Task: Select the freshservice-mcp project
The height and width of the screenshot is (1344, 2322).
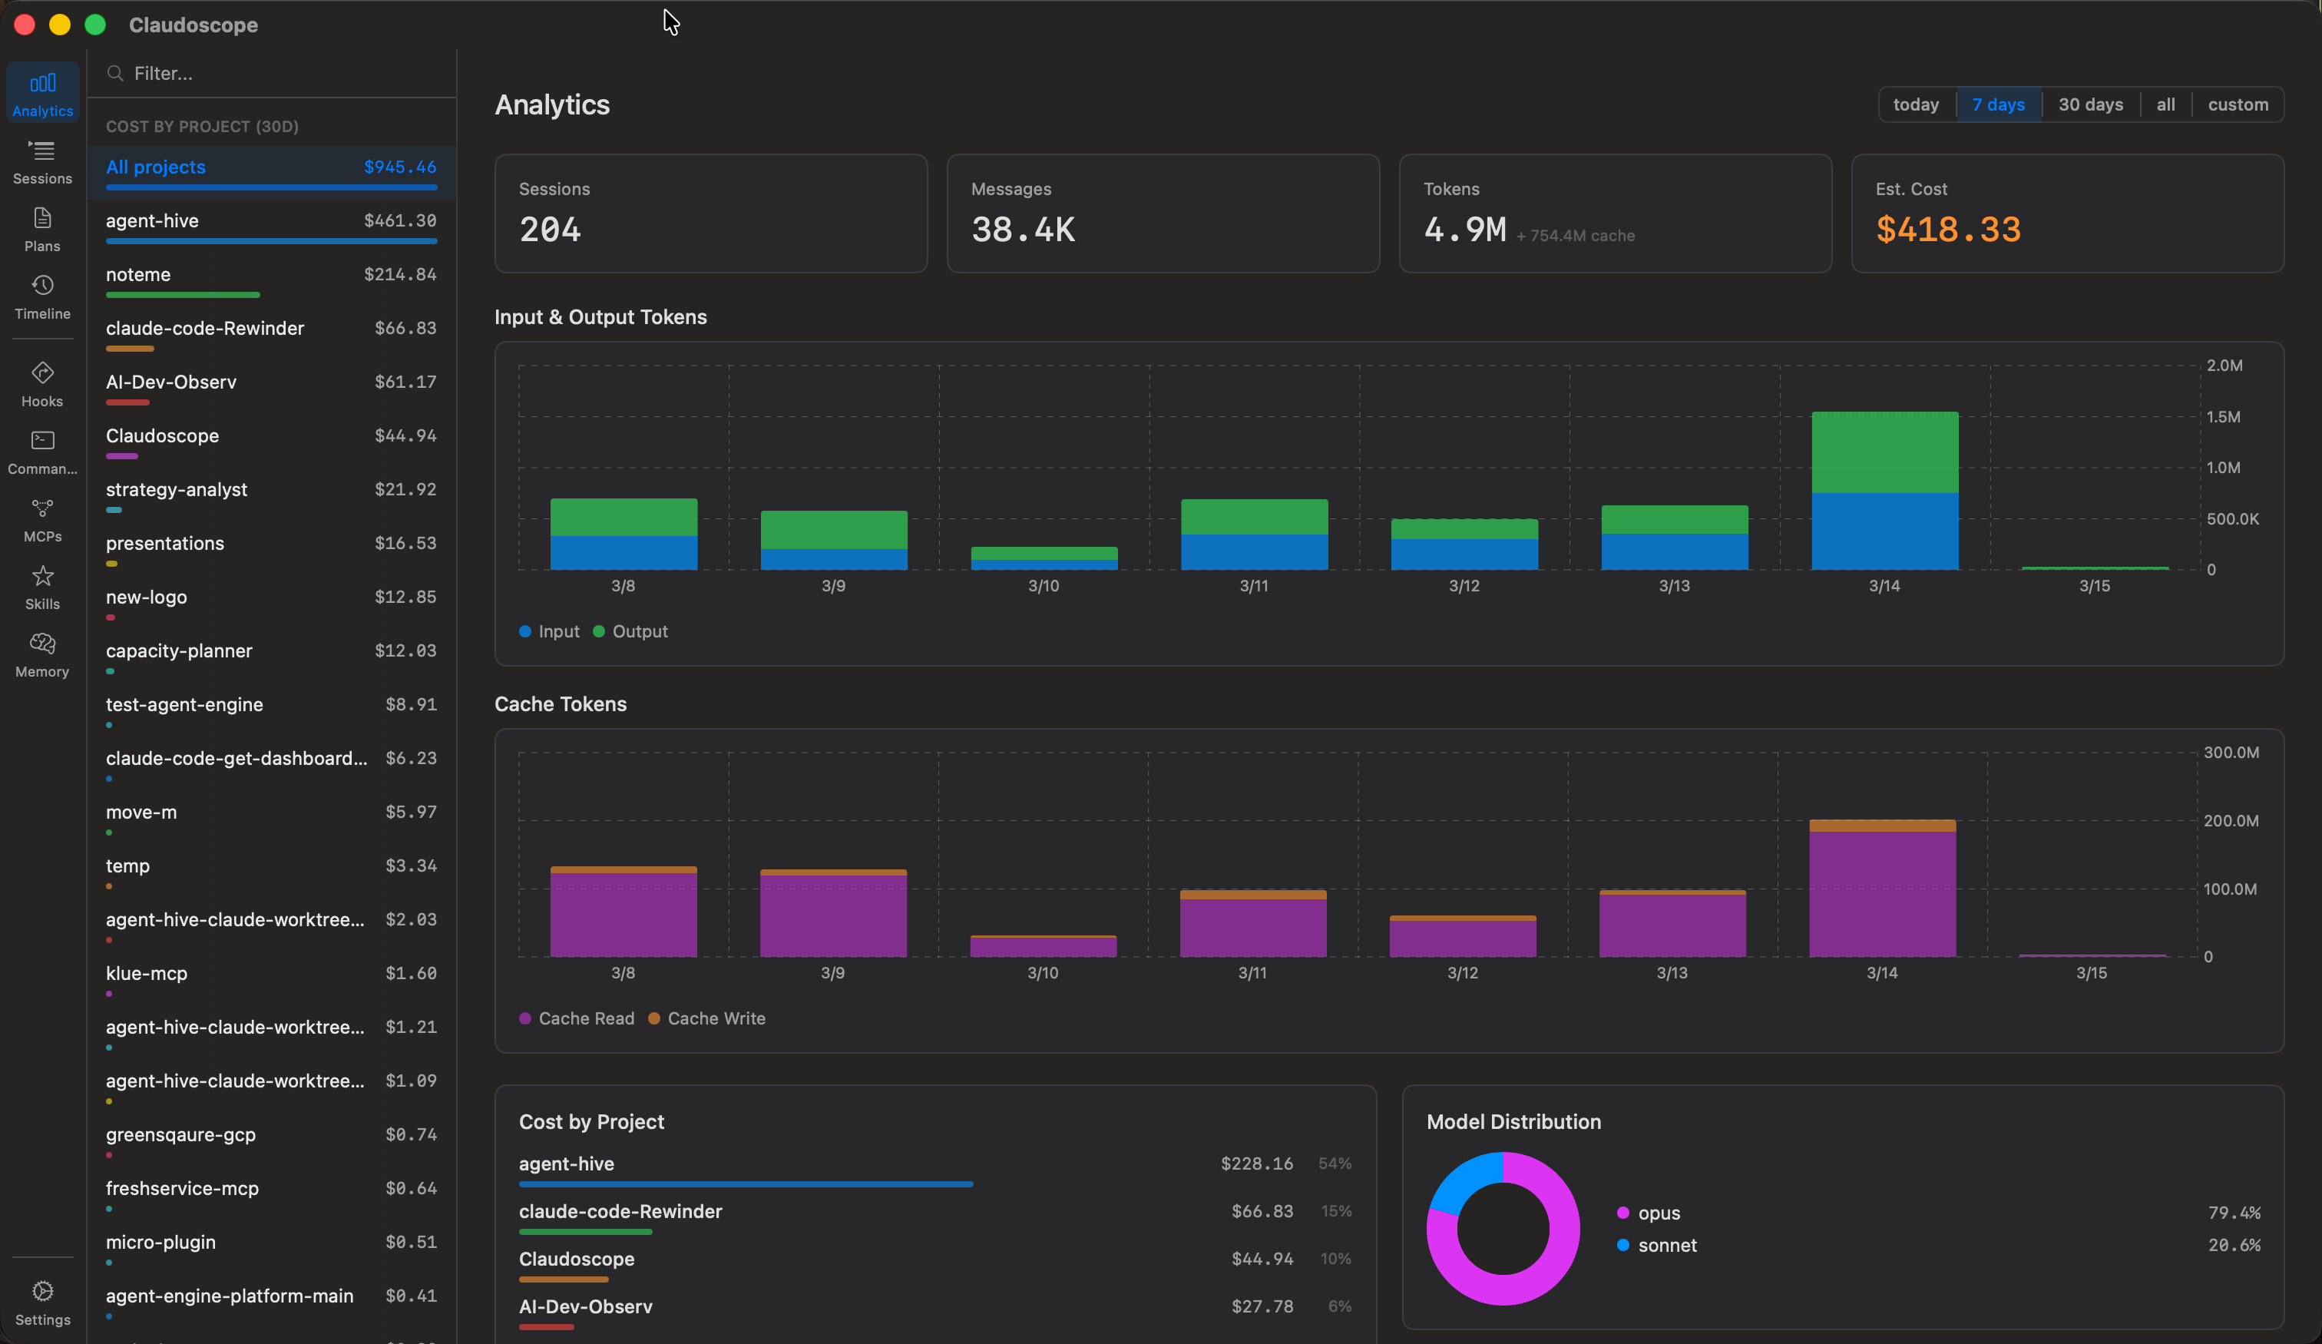Action: [x=272, y=1193]
